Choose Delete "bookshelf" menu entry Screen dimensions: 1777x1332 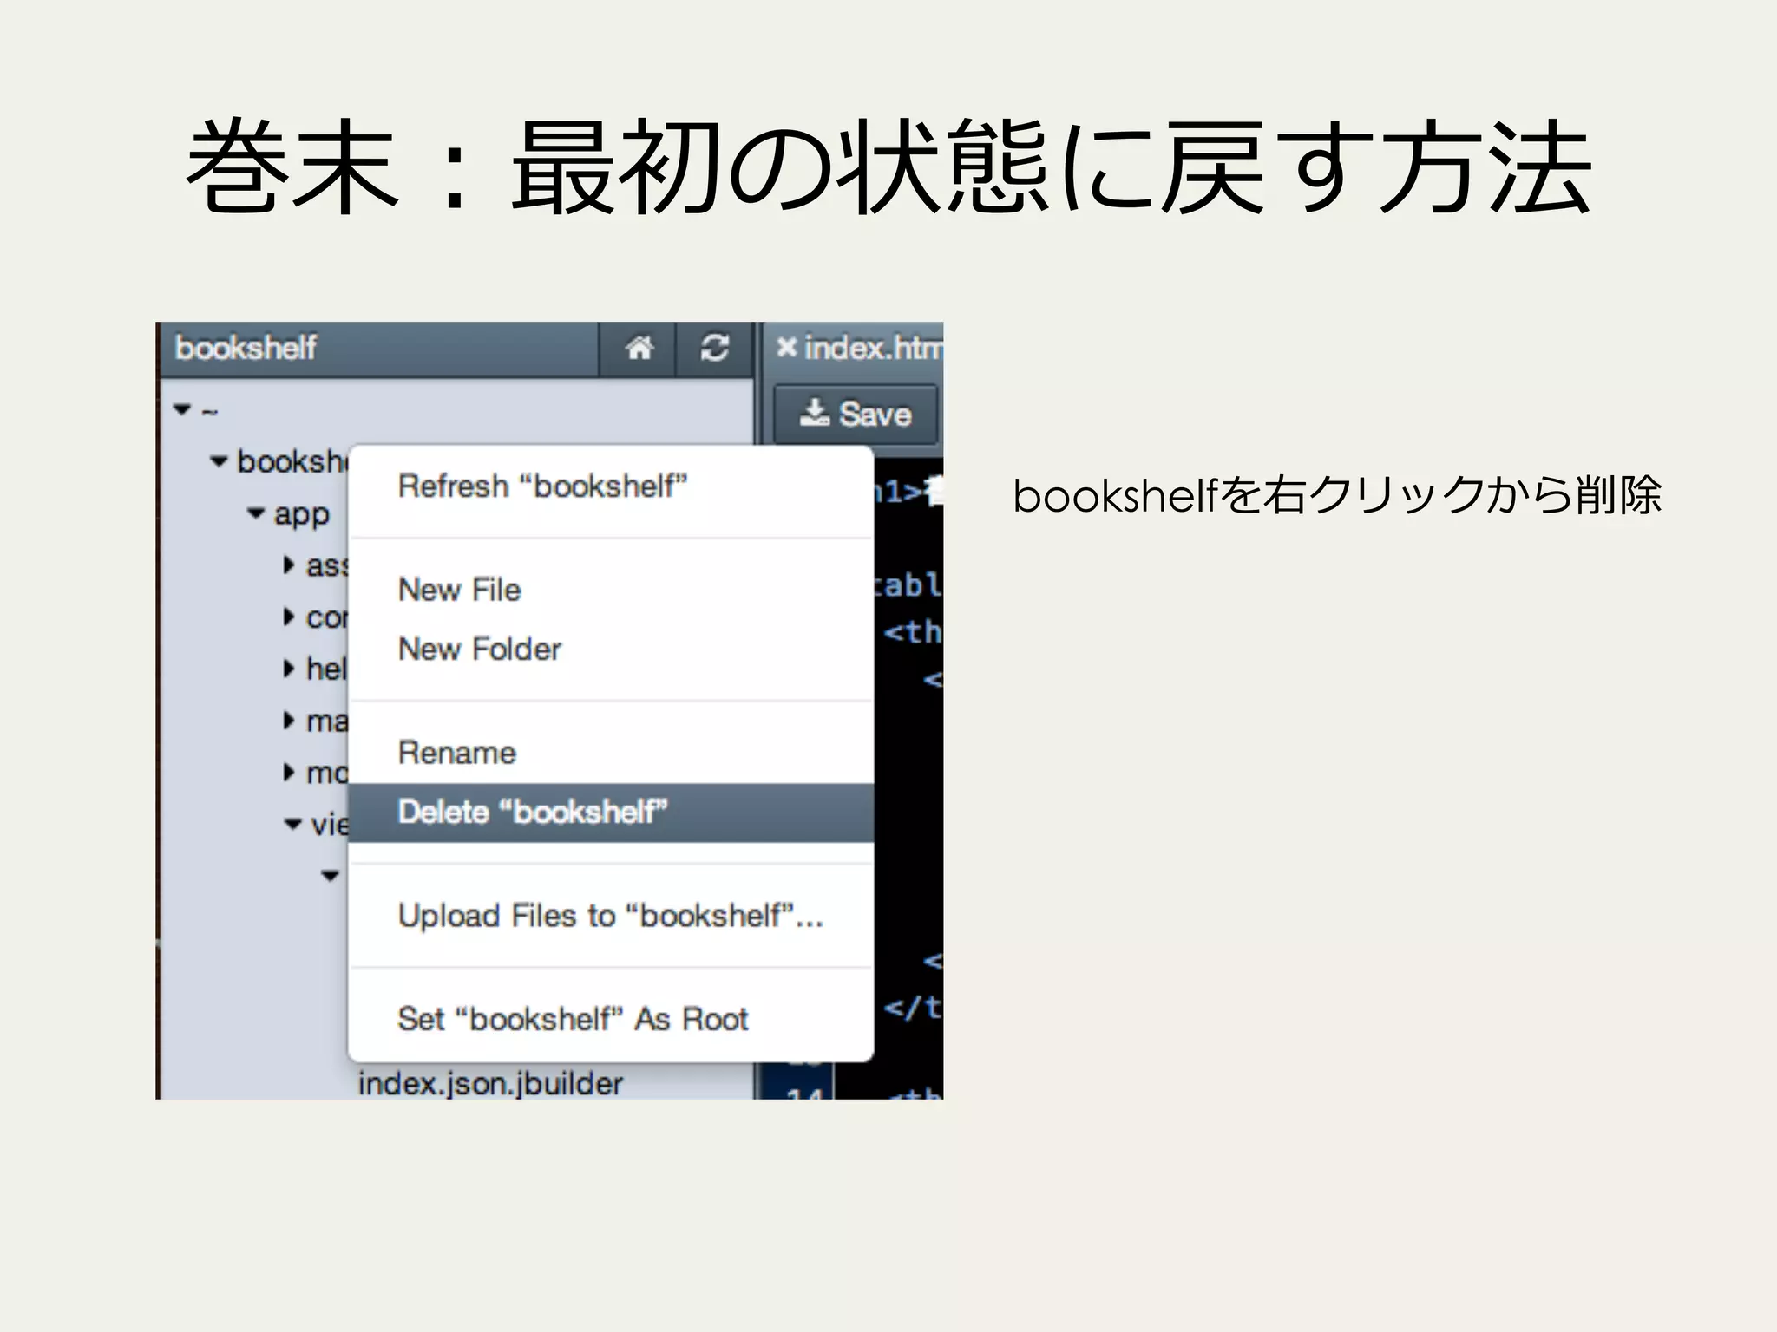(611, 813)
